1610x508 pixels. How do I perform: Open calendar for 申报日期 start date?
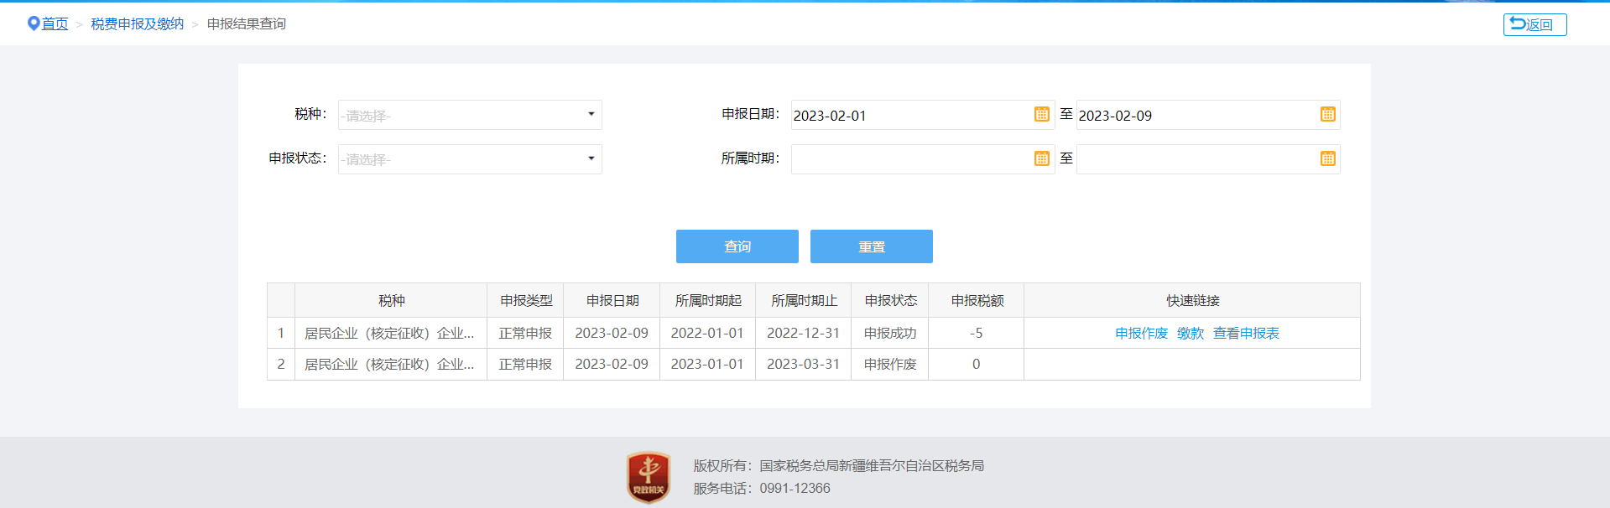tap(1042, 115)
